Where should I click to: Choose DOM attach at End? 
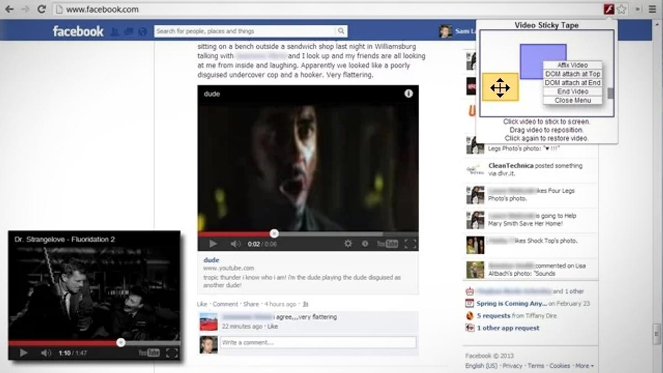(x=572, y=83)
